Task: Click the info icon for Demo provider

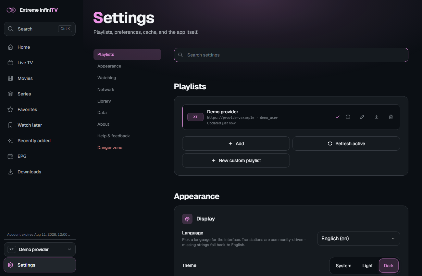Action: [x=348, y=117]
